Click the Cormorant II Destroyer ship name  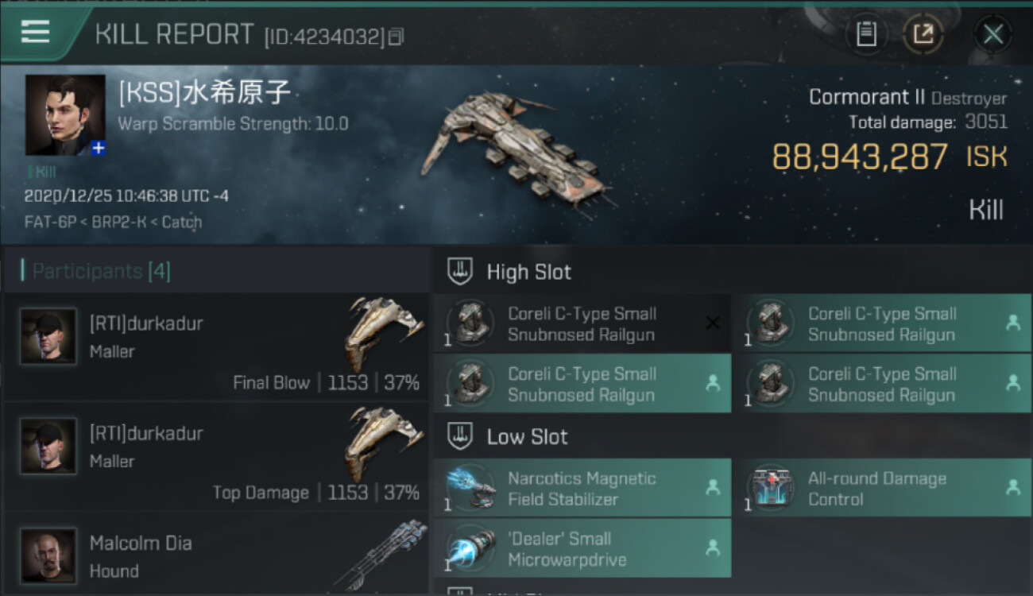click(x=907, y=97)
